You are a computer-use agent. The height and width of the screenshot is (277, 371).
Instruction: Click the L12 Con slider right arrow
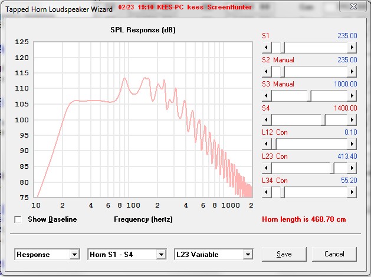point(352,144)
